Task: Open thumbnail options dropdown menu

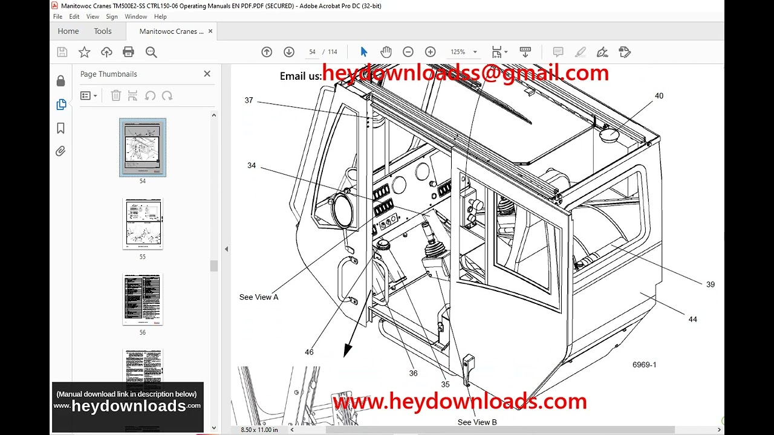Action: click(x=89, y=95)
